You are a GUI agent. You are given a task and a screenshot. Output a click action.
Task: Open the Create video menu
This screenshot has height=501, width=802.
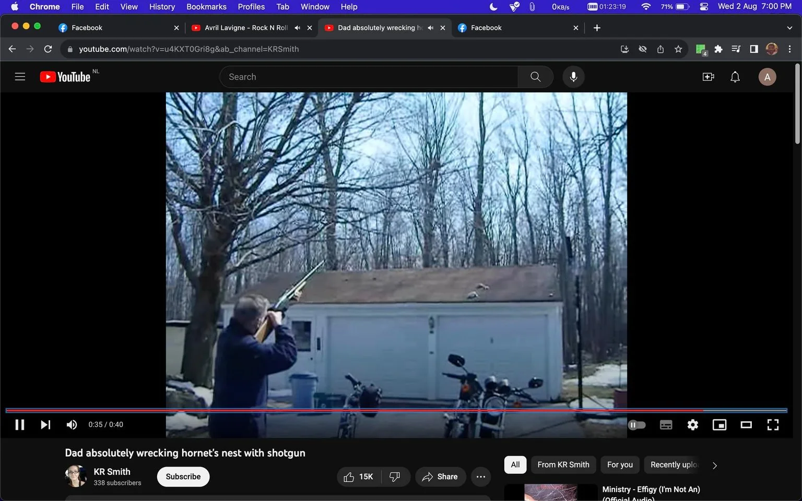(709, 77)
